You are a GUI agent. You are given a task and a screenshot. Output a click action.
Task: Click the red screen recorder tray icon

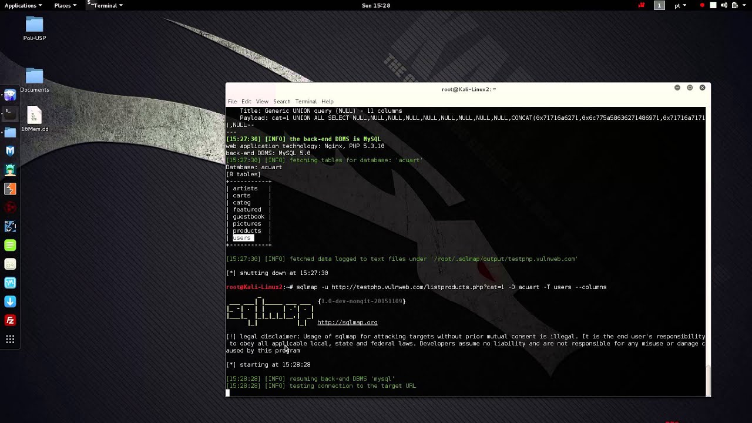(642, 5)
